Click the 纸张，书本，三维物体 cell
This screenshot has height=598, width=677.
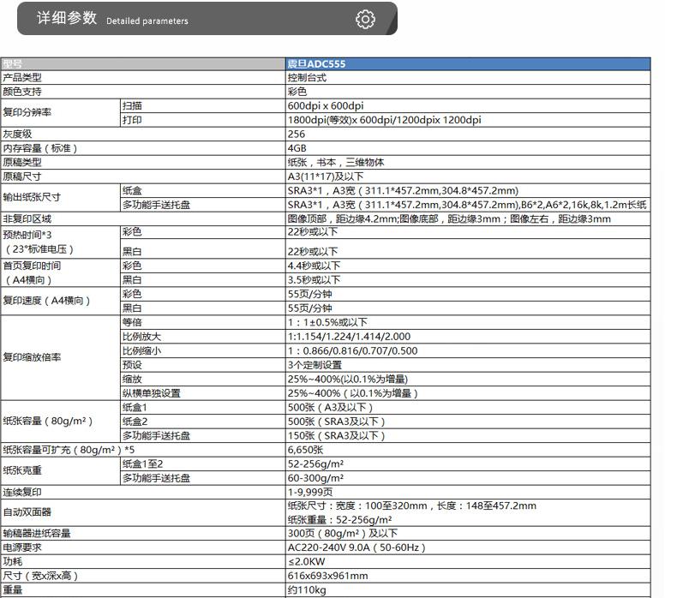click(x=335, y=162)
